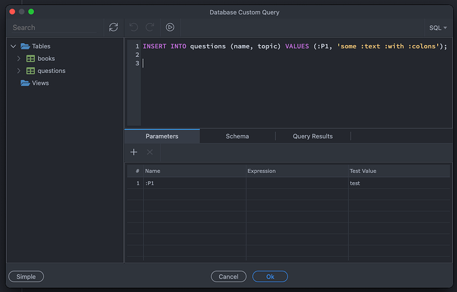Focus the Search input field
Screen dimensions: 457x292
(x=54, y=28)
